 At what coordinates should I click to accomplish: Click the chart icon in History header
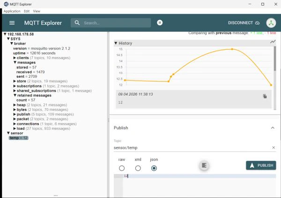273,42
